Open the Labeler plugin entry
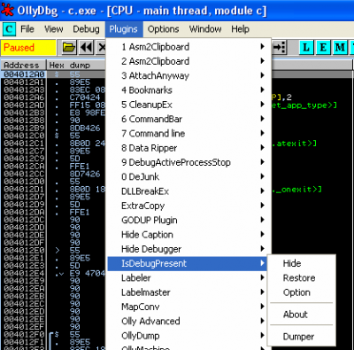 (x=189, y=278)
